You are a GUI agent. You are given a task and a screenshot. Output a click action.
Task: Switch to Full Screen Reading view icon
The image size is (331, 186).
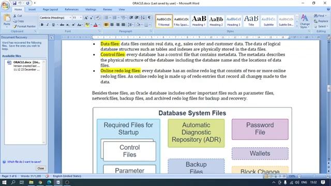271,176
